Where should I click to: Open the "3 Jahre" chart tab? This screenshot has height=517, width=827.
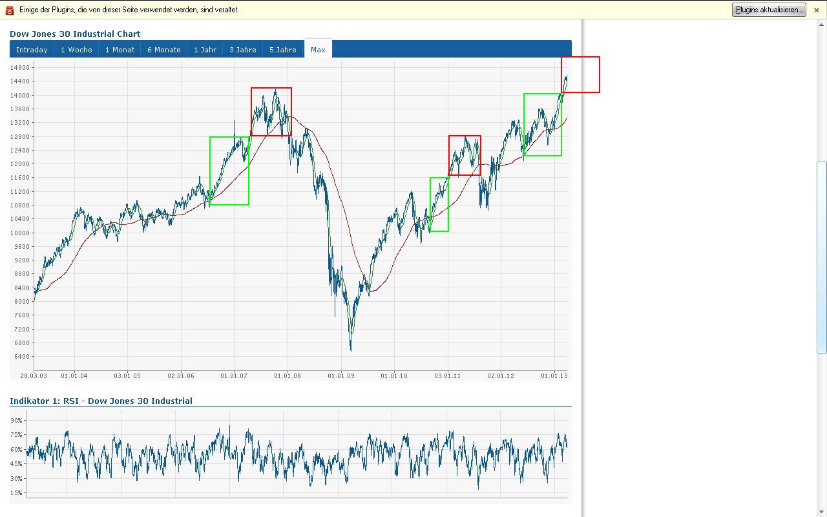coord(243,50)
